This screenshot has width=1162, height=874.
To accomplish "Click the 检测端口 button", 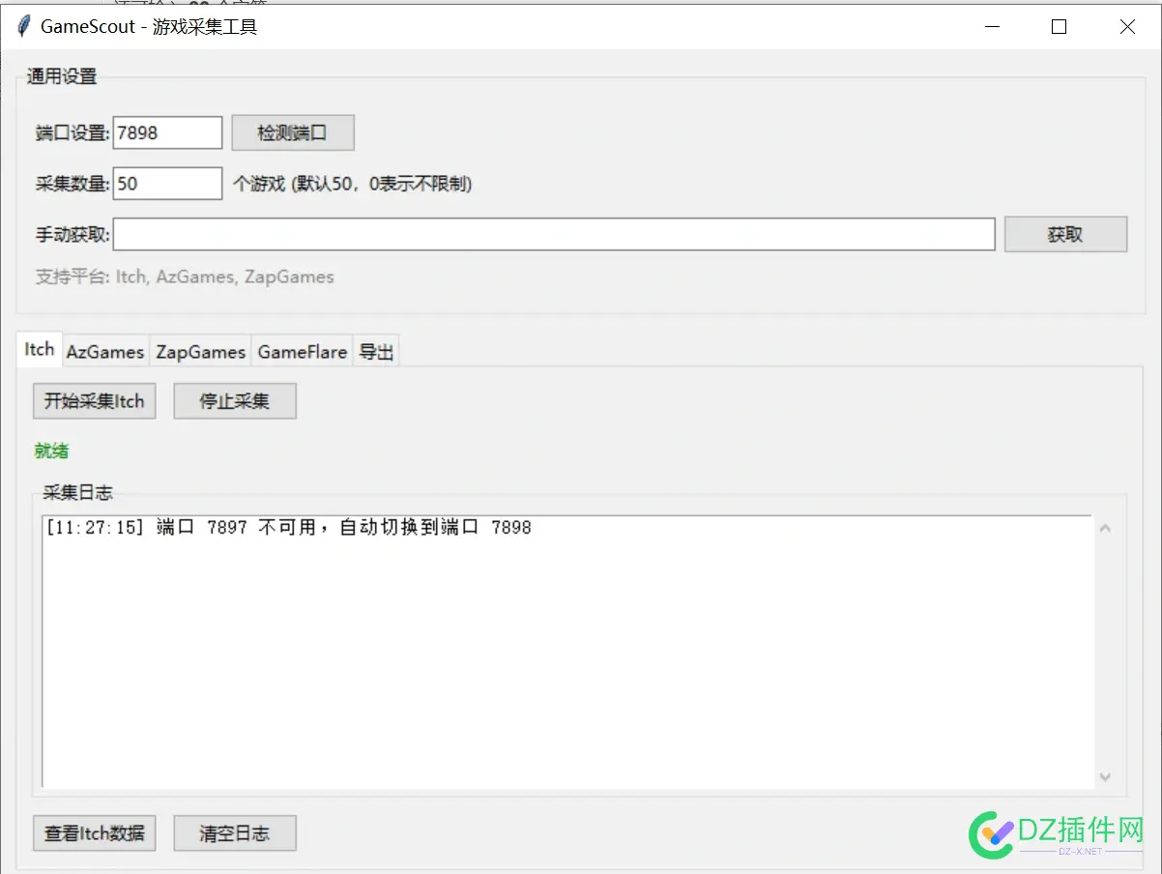I will [293, 132].
